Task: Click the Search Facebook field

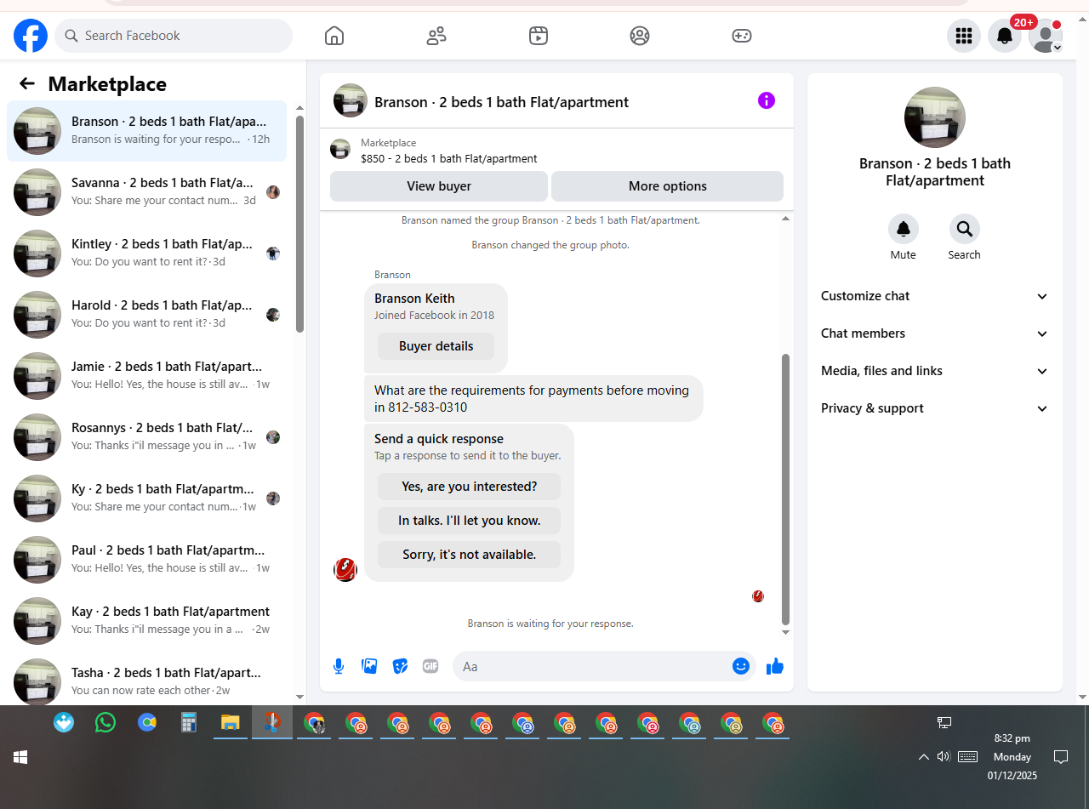Action: [174, 36]
